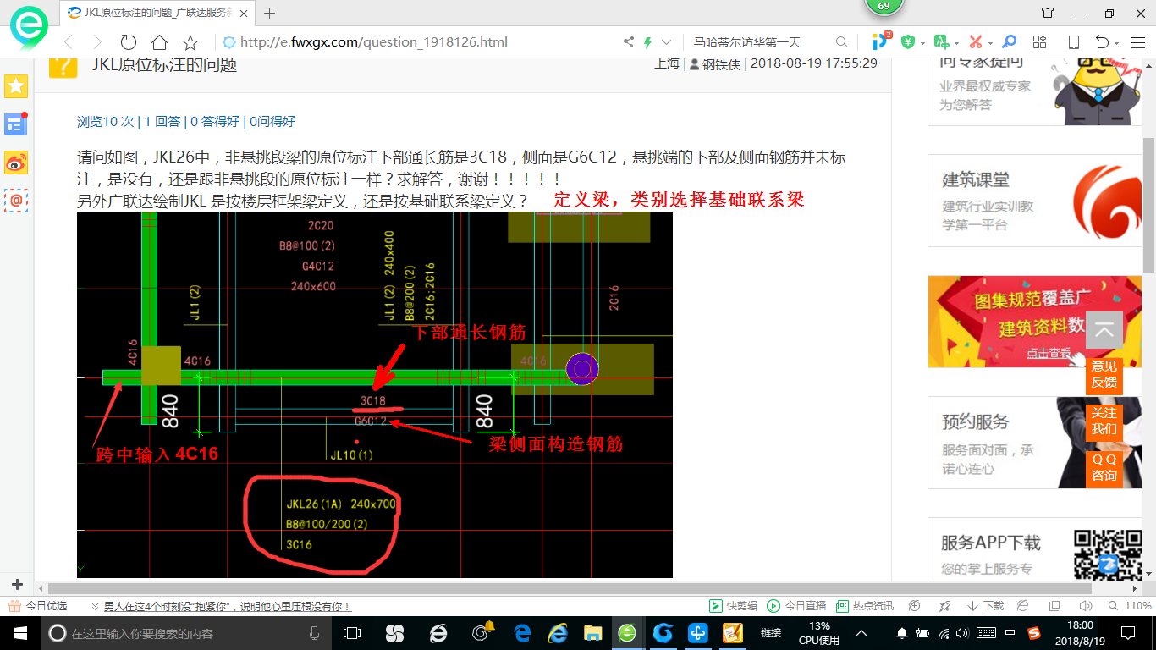Viewport: 1156px width, 650px height.
Task: Open the extensions grid icon
Action: (x=1040, y=41)
